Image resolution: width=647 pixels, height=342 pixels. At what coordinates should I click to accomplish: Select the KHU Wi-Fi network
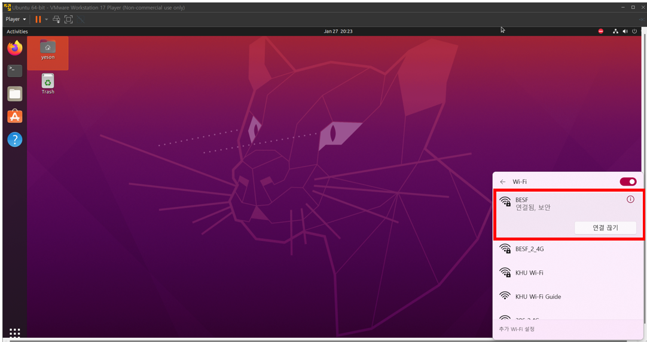(568, 273)
